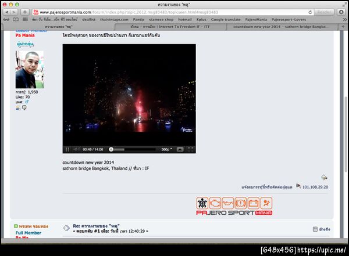Viewport: 349px width, 256px height.
Task: Click the pop-out player button
Action: point(180,149)
